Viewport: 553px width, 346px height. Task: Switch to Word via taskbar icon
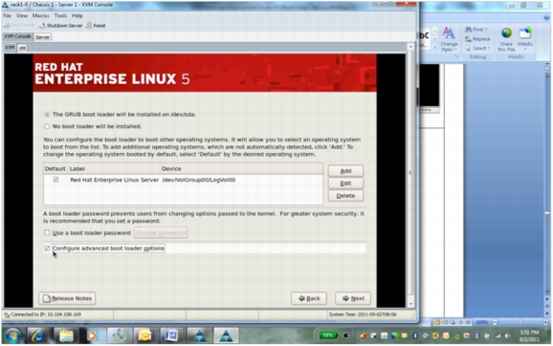click(x=171, y=335)
